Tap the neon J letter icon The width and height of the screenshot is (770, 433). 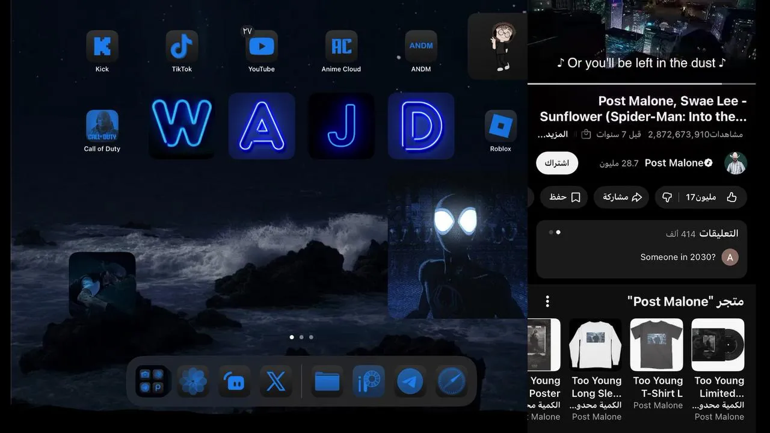click(x=341, y=126)
